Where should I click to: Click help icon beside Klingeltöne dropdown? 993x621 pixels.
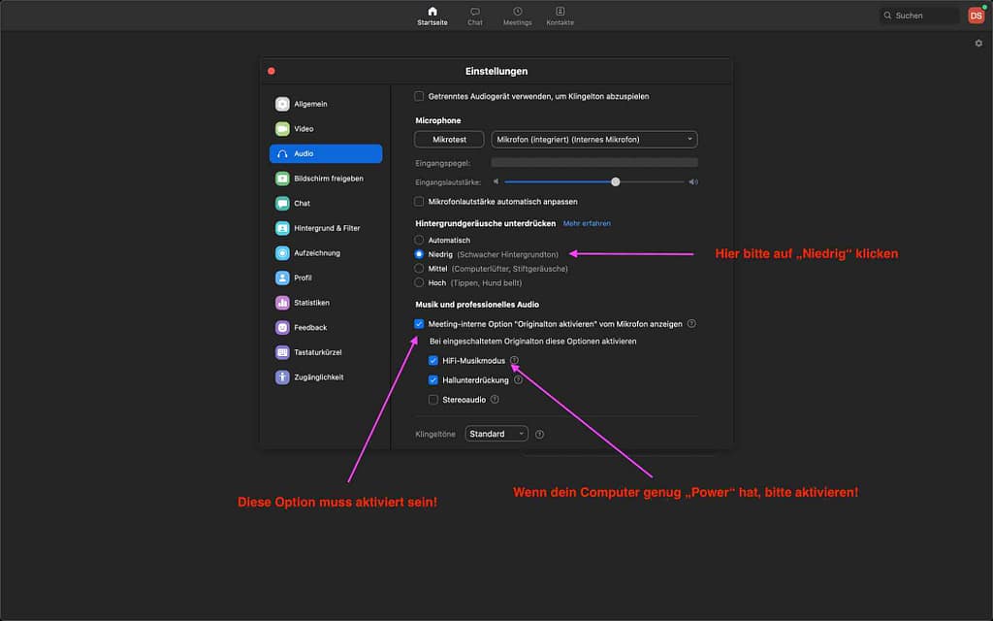coord(539,435)
